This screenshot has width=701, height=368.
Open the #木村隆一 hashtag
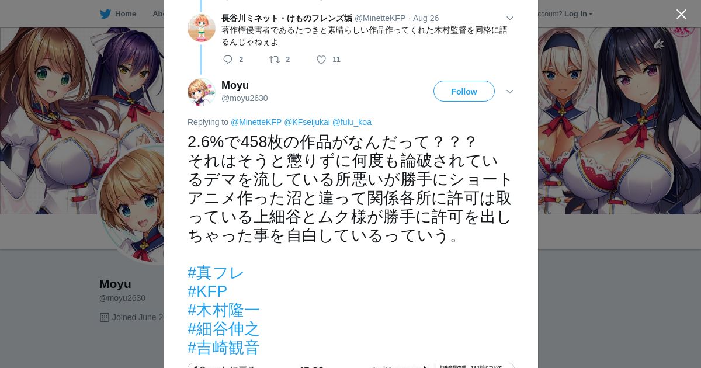pyautogui.click(x=224, y=310)
